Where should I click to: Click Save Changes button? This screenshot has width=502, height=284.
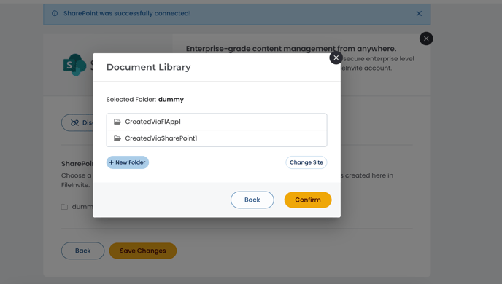(x=143, y=251)
